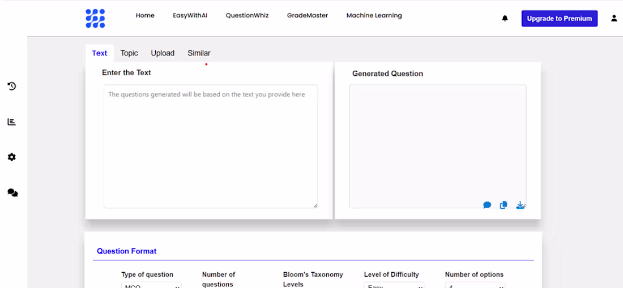
Task: Open the chat bubbles sidebar icon
Action: tap(12, 192)
